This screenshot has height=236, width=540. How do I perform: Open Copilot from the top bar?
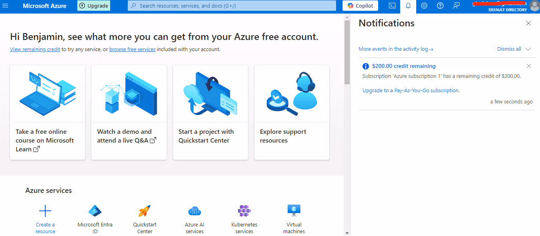(x=360, y=6)
